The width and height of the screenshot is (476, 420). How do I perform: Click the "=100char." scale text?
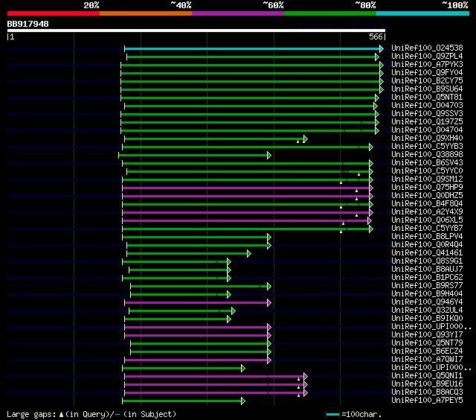coord(361,415)
